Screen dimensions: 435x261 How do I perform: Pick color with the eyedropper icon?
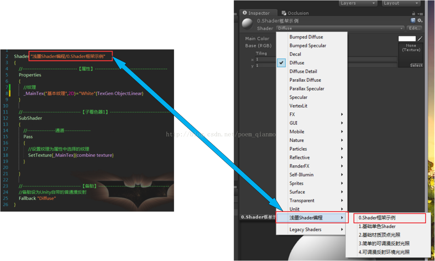coord(420,39)
